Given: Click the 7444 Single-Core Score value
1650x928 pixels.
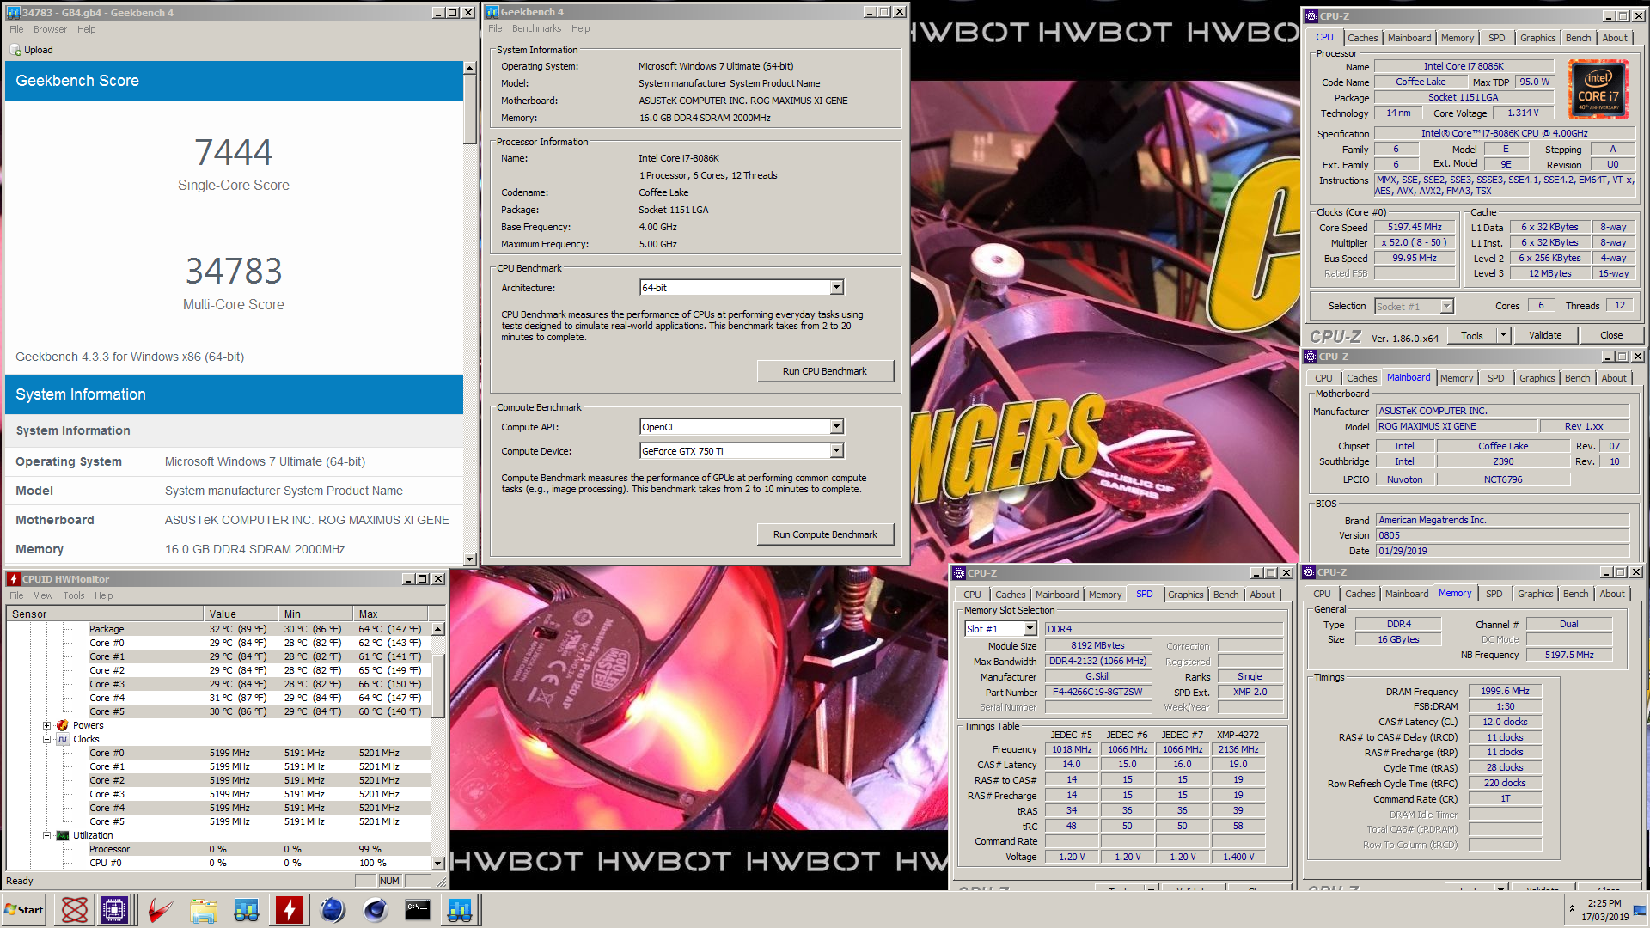Looking at the screenshot, I should 233,152.
